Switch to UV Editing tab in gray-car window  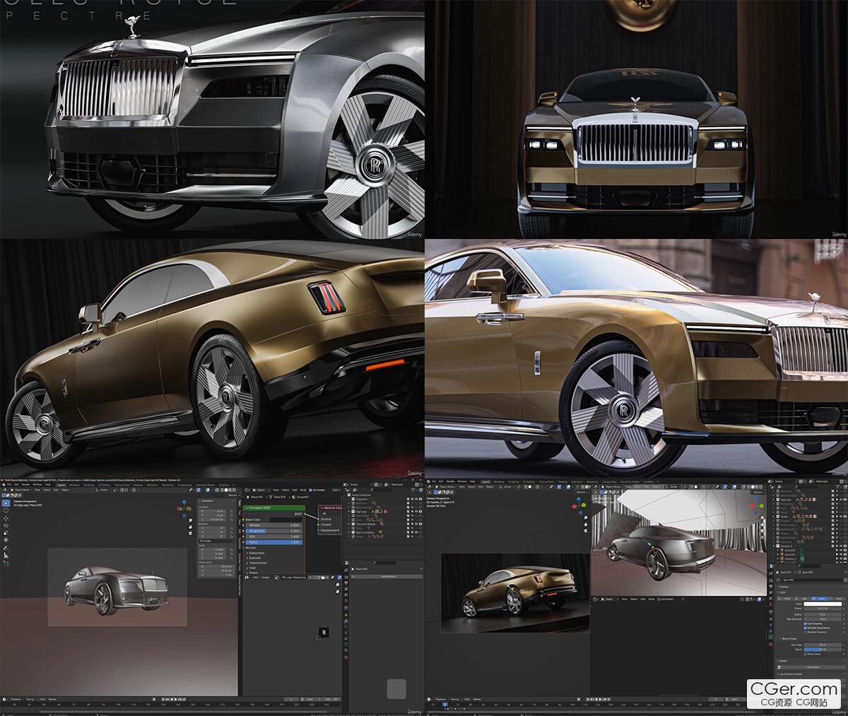103,485
